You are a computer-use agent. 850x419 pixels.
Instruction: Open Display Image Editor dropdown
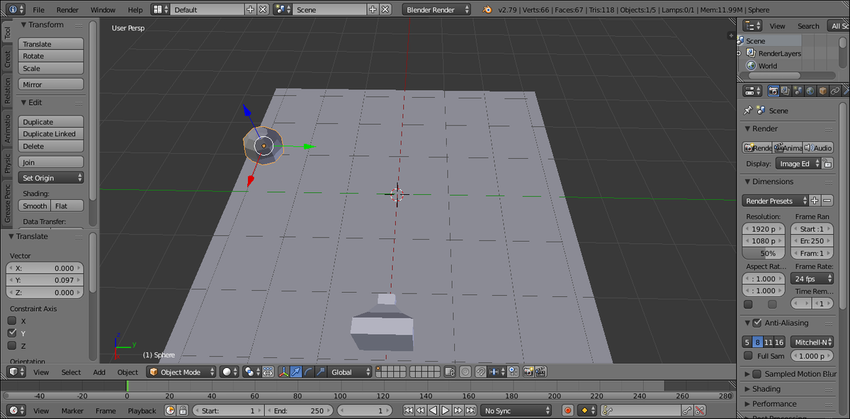click(x=798, y=163)
